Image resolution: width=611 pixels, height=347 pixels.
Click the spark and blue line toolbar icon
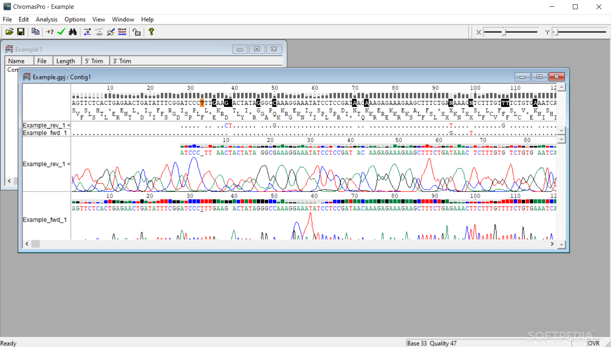pyautogui.click(x=110, y=32)
